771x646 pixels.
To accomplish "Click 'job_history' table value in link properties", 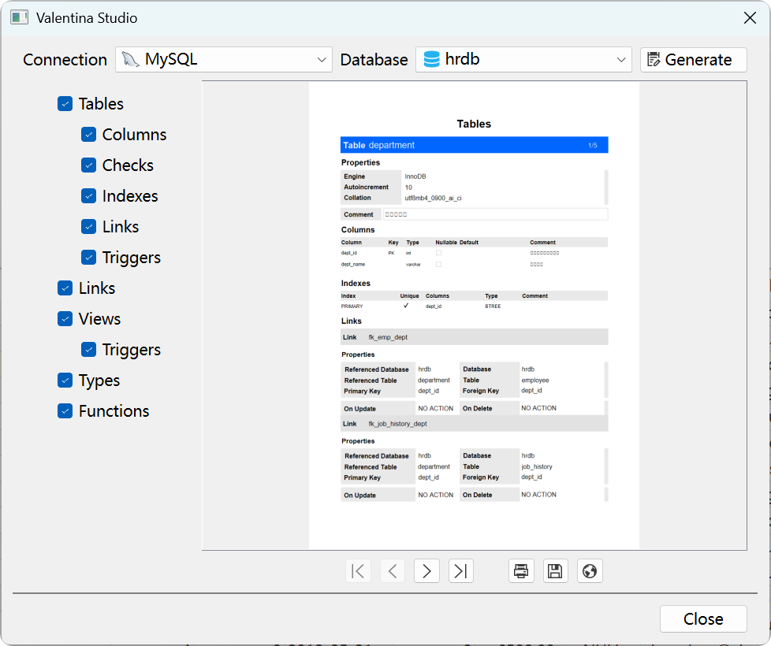I will [536, 466].
